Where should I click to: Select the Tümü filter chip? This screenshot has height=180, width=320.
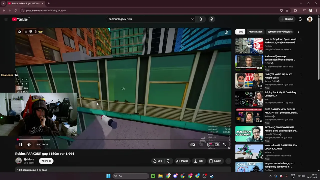pos(240,32)
